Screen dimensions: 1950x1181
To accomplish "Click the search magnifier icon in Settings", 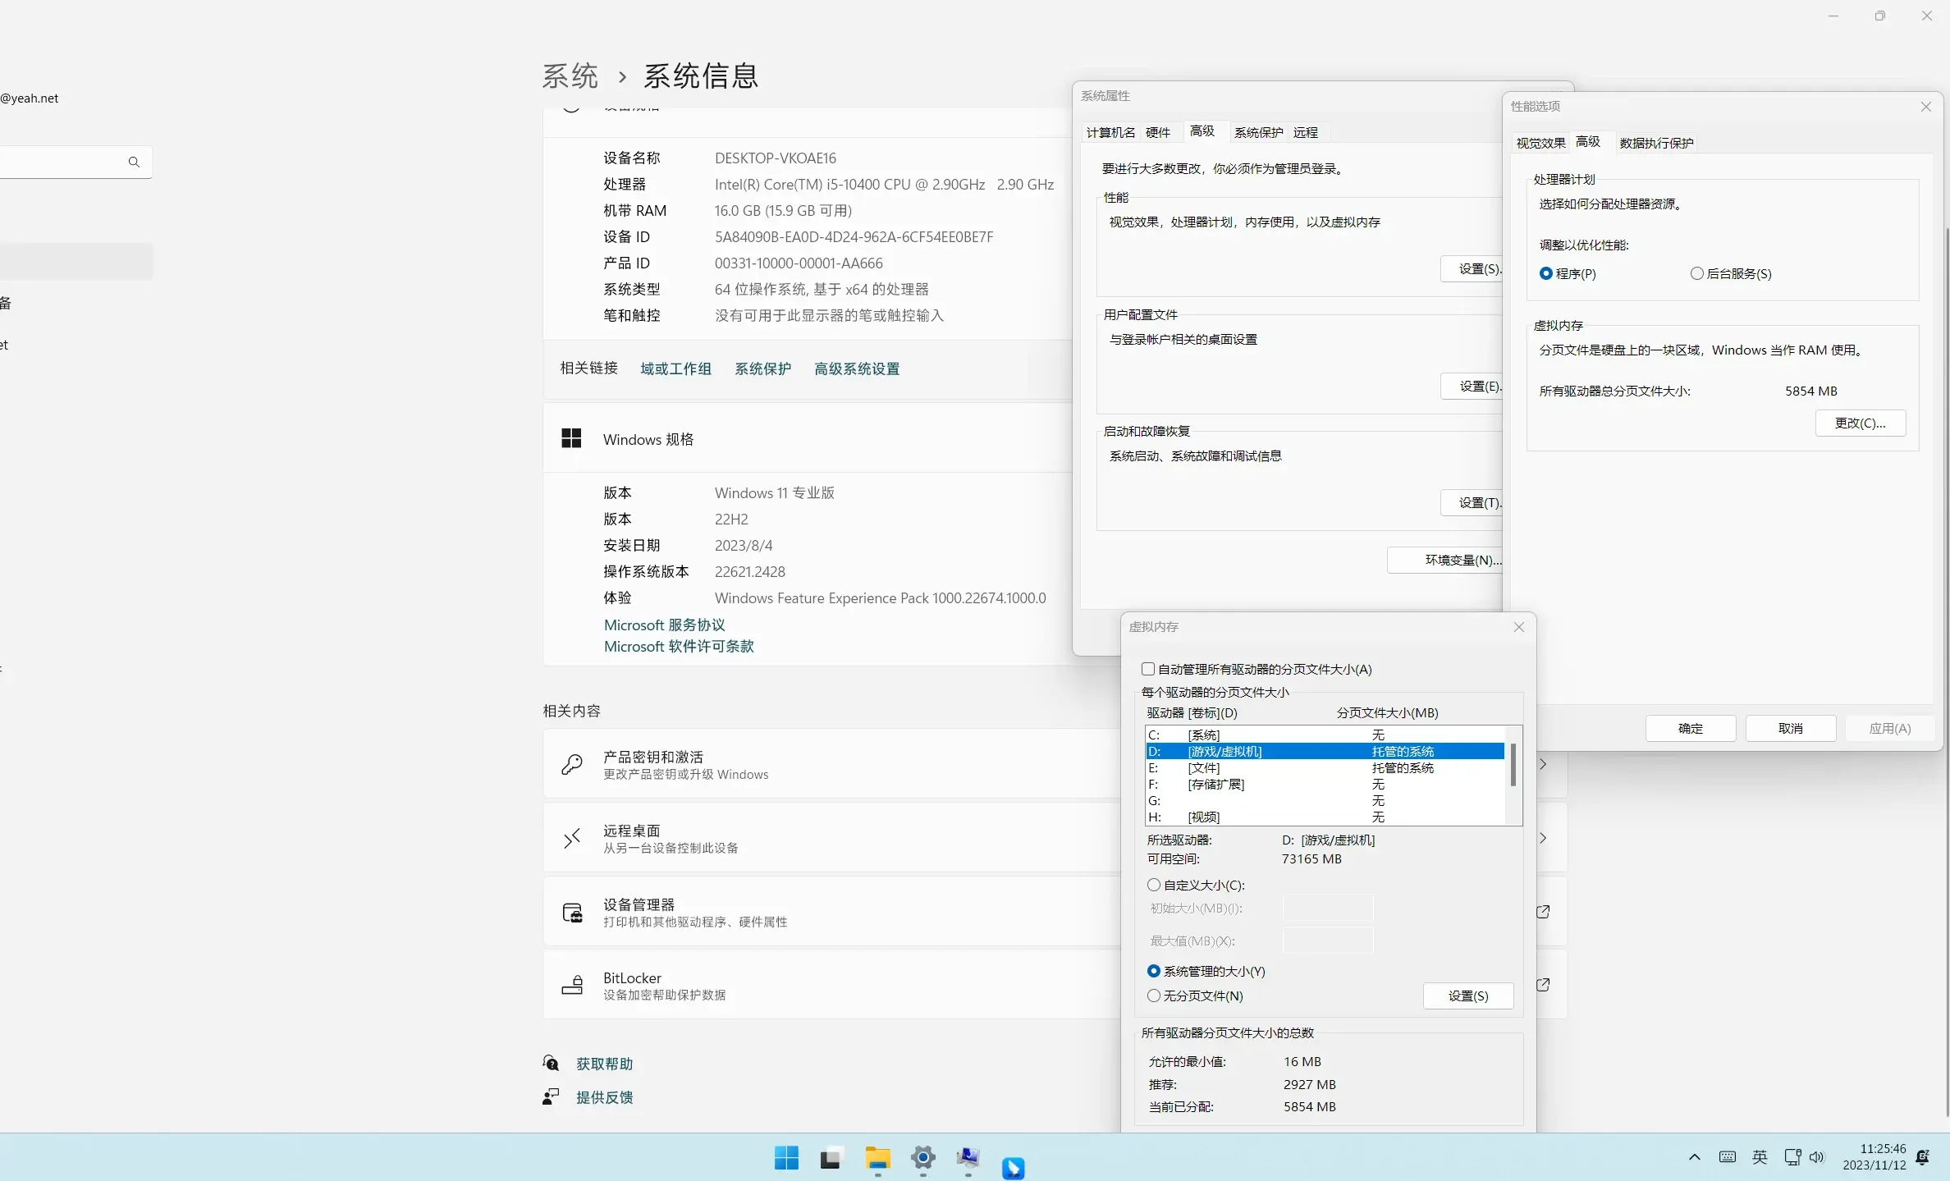I will coord(134,163).
